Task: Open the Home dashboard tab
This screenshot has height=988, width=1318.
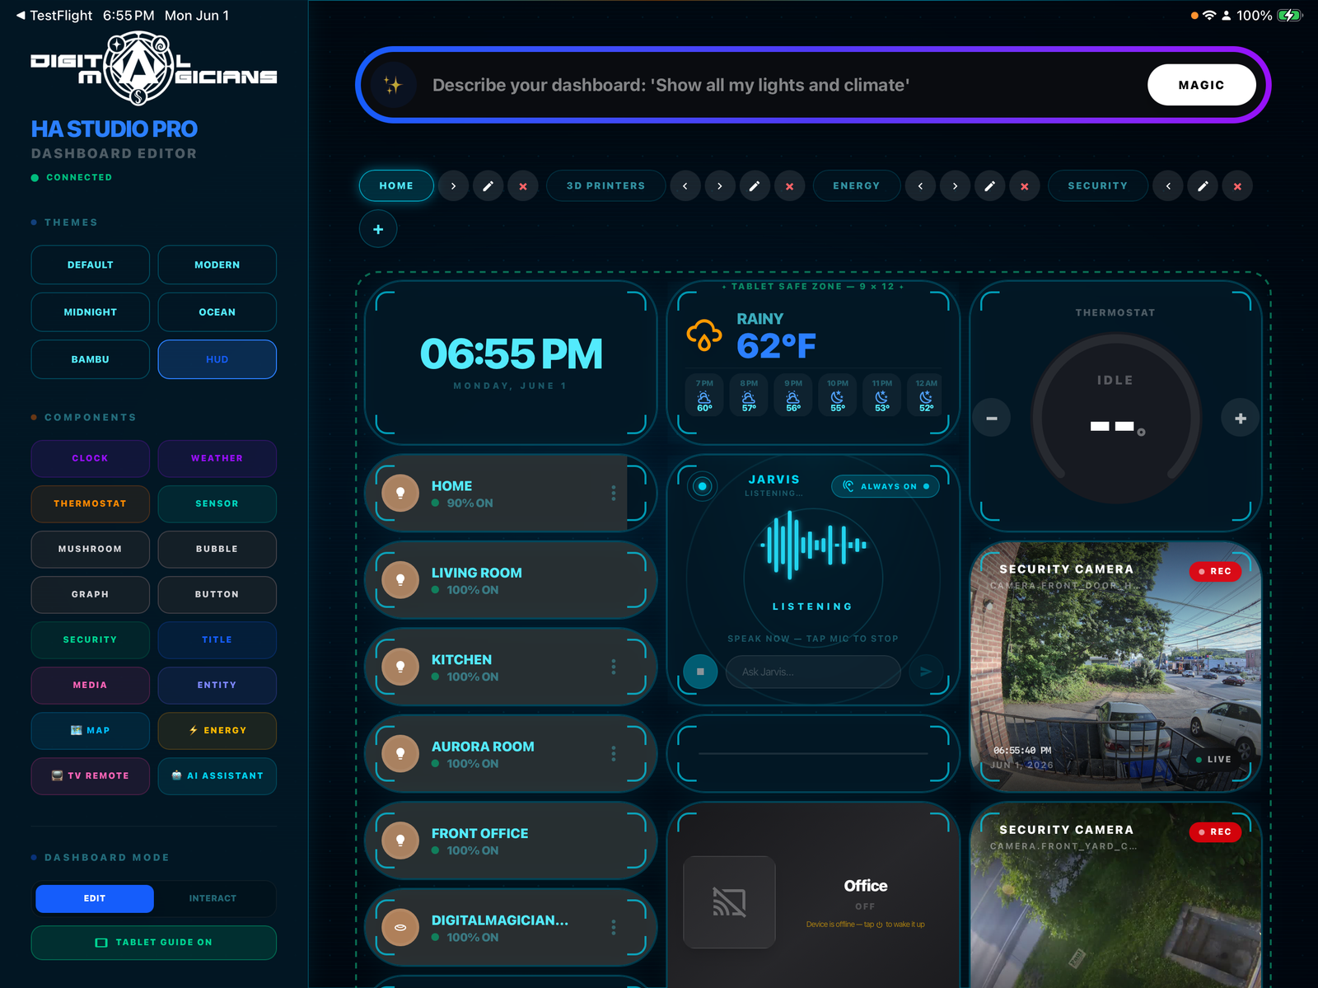Action: point(396,186)
